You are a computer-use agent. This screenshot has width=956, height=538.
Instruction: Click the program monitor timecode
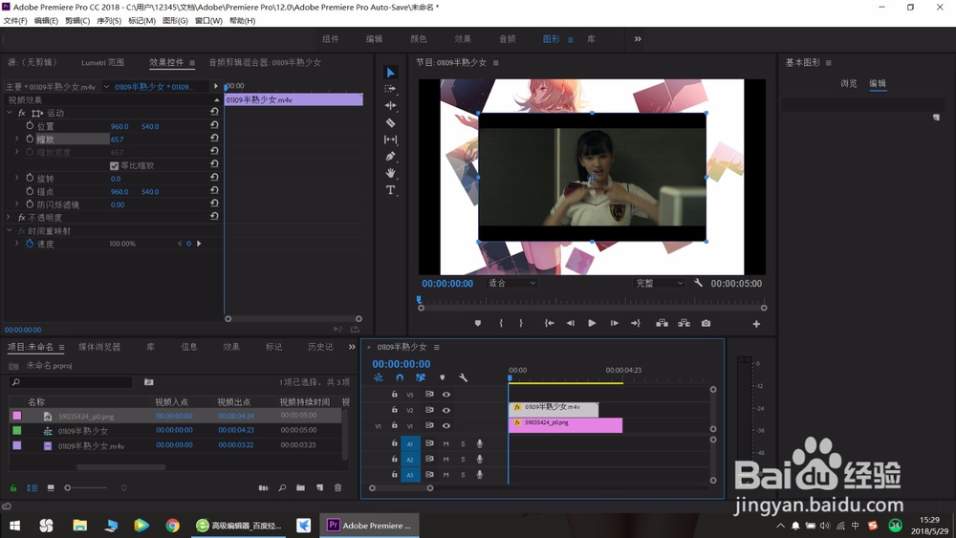pyautogui.click(x=447, y=283)
